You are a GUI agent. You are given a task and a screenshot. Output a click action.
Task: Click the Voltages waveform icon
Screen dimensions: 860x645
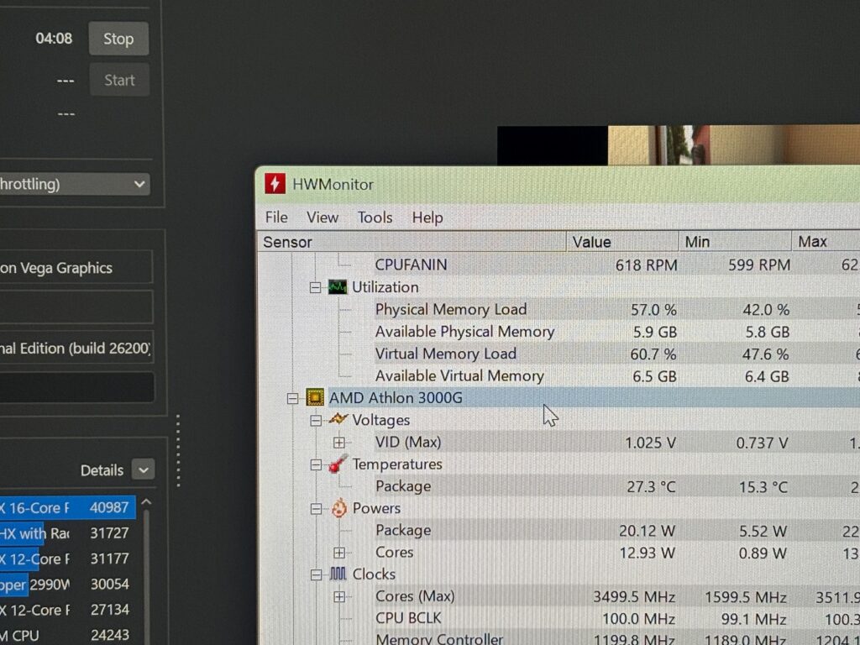tap(338, 419)
